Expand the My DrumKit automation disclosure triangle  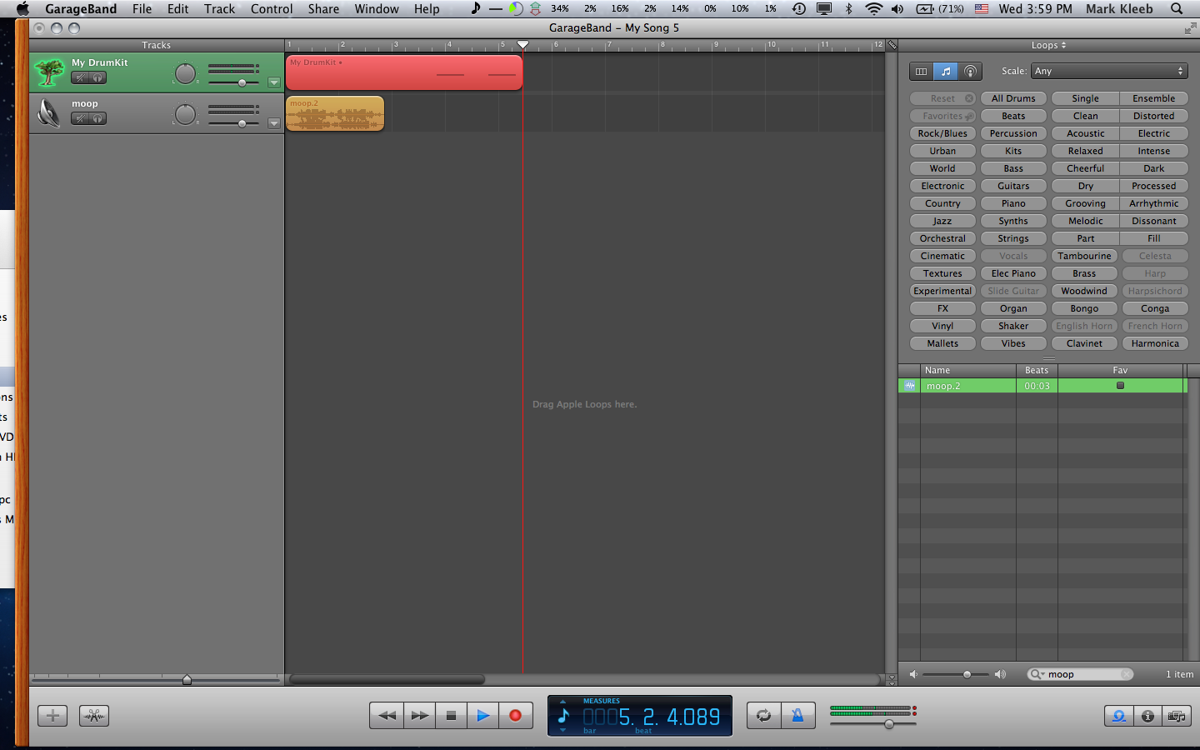coord(273,82)
